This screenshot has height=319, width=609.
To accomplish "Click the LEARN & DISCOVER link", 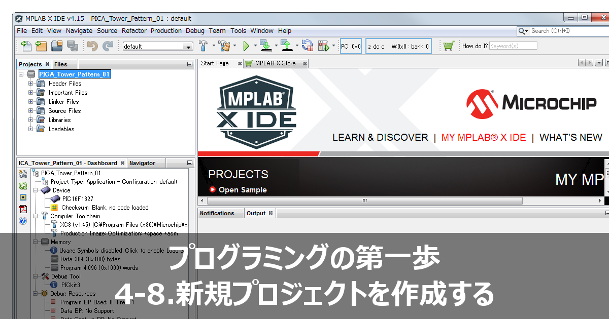I will pos(380,137).
